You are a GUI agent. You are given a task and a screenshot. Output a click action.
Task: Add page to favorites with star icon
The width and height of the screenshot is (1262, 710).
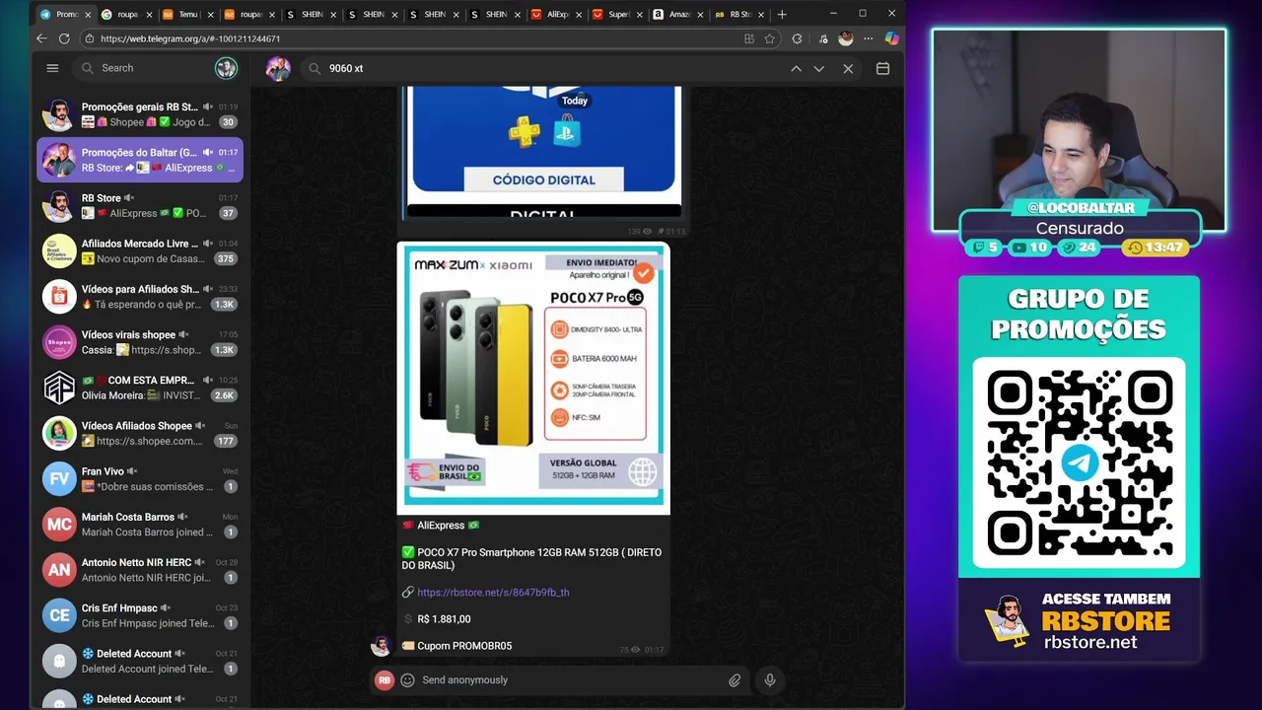pos(770,38)
